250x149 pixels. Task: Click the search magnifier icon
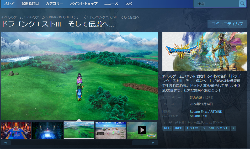tap(242, 3)
